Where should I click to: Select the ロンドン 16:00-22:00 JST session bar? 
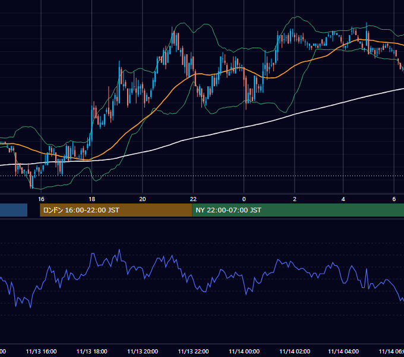click(x=116, y=210)
